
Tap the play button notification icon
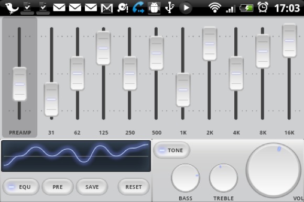[x=186, y=8]
